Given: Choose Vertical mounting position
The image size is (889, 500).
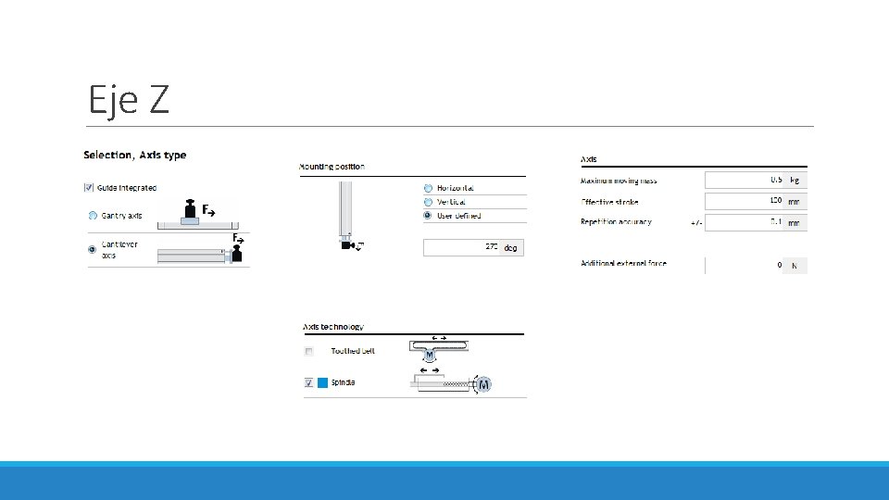Looking at the screenshot, I should point(428,202).
